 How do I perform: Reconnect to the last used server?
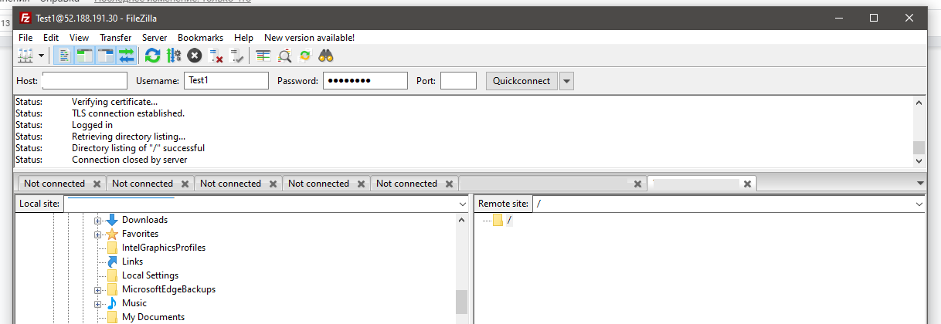click(236, 56)
